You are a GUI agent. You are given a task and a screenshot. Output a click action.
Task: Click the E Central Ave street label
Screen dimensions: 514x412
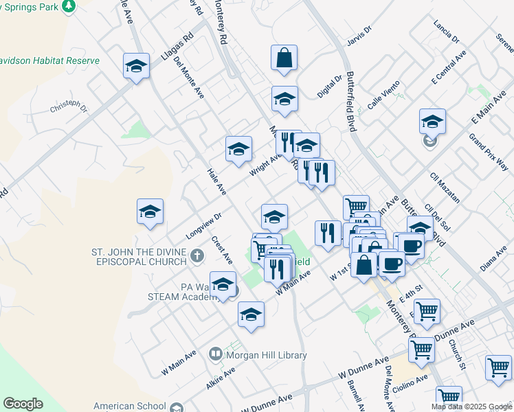pos(449,67)
